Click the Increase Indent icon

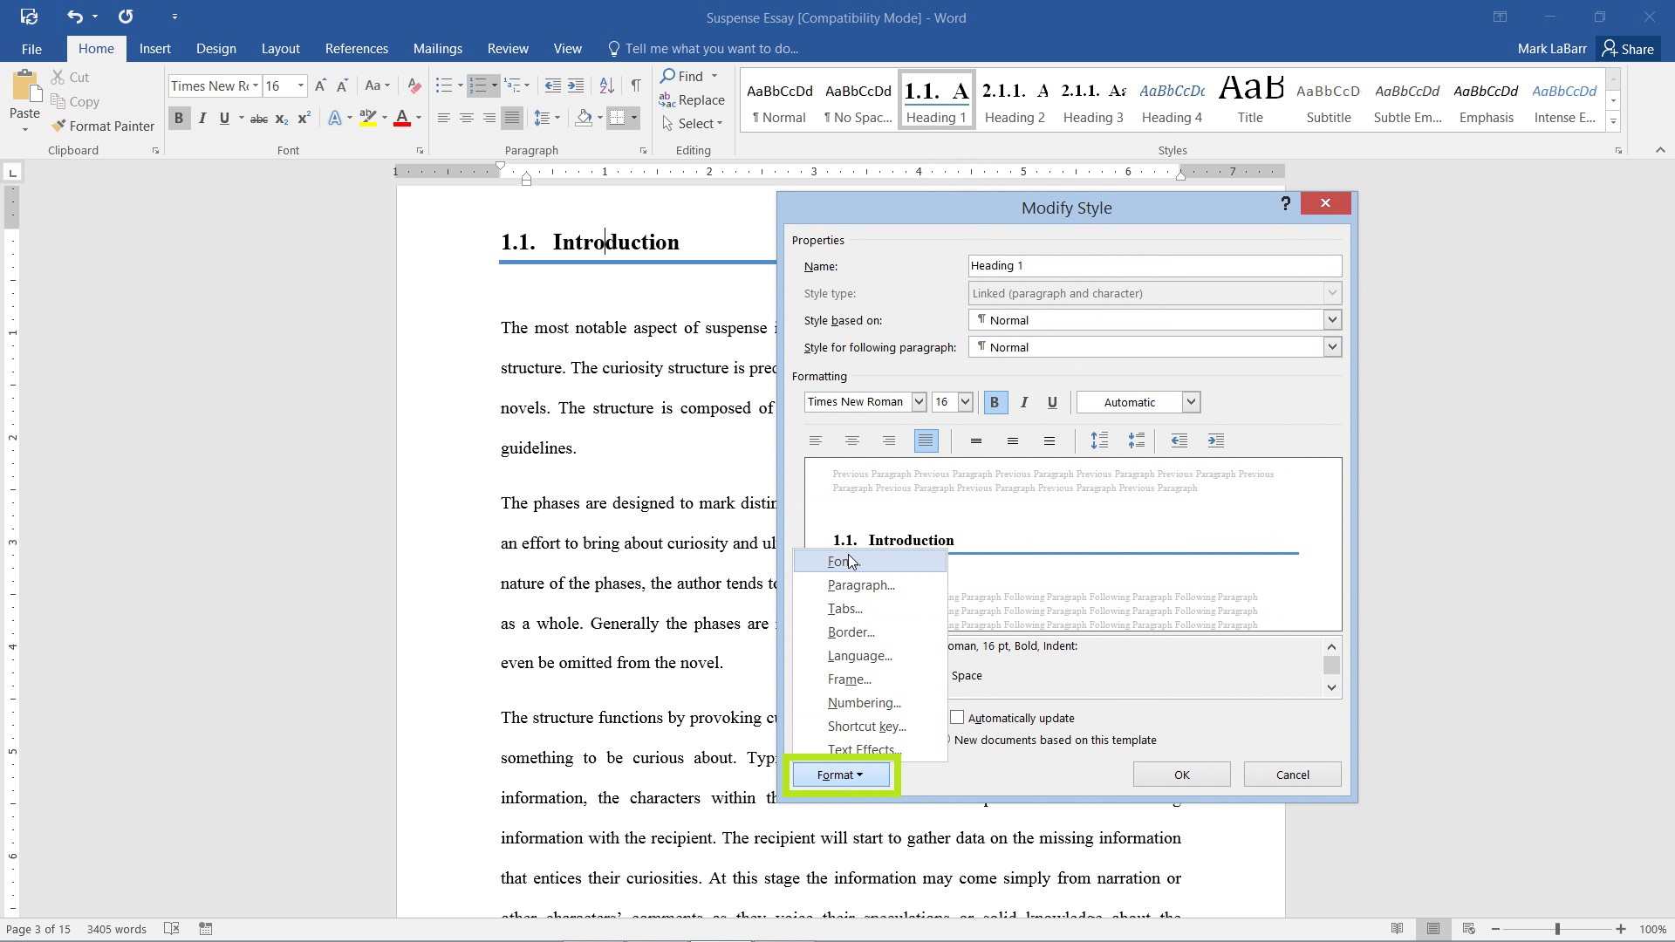tap(1216, 440)
